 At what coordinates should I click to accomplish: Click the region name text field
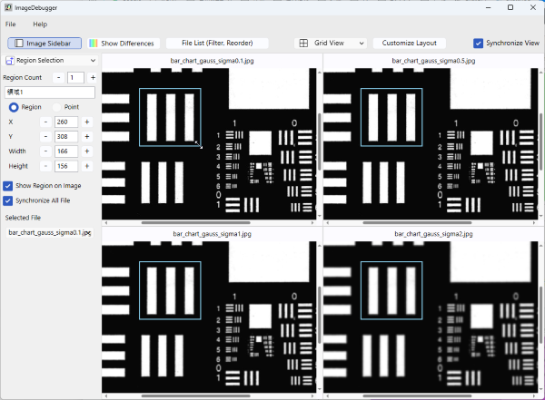pos(50,93)
